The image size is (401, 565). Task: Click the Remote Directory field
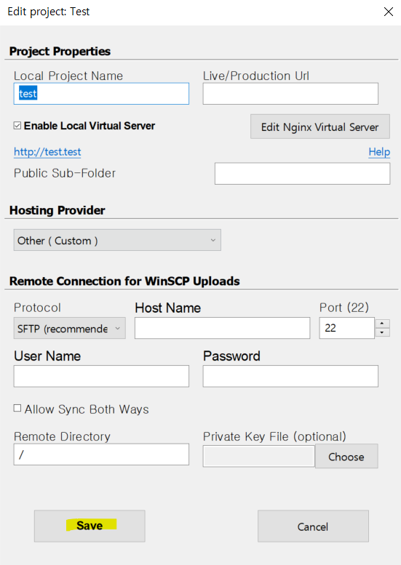pos(101,454)
